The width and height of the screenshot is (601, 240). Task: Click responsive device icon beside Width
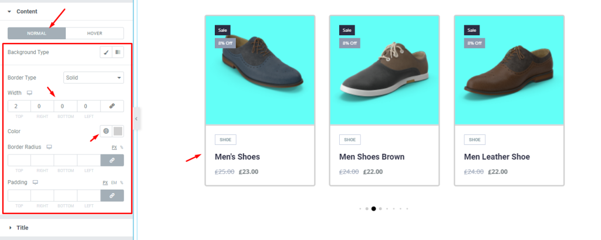(29, 93)
